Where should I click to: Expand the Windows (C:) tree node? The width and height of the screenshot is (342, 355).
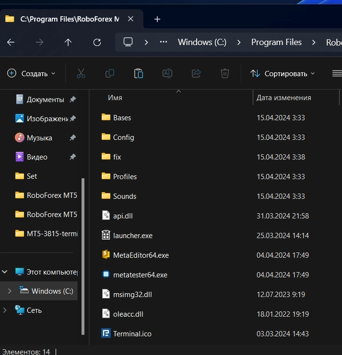coord(10,291)
